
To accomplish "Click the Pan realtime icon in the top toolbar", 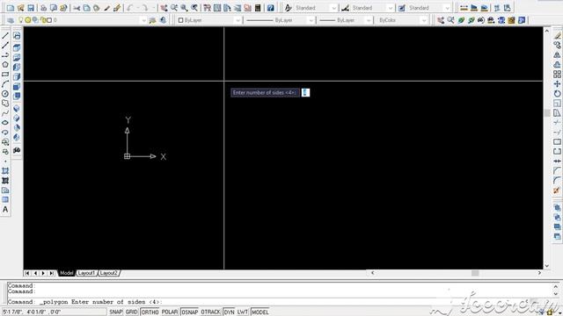I will pos(165,8).
